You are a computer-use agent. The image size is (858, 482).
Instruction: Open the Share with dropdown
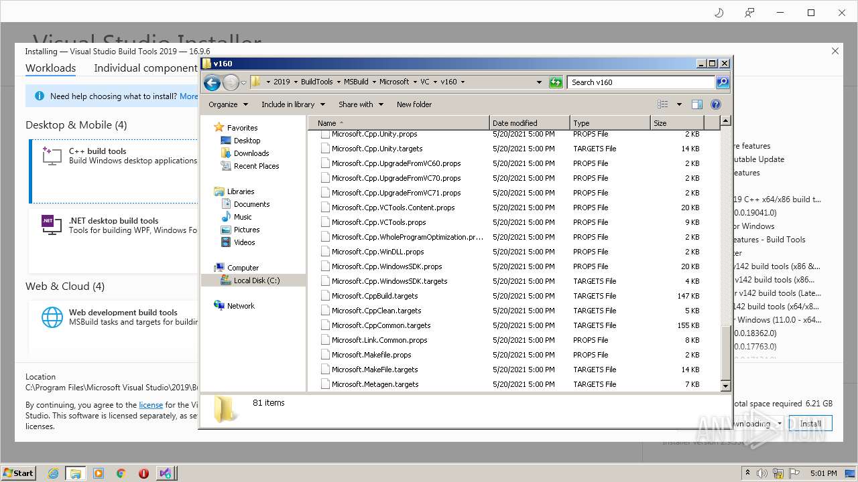click(x=361, y=104)
